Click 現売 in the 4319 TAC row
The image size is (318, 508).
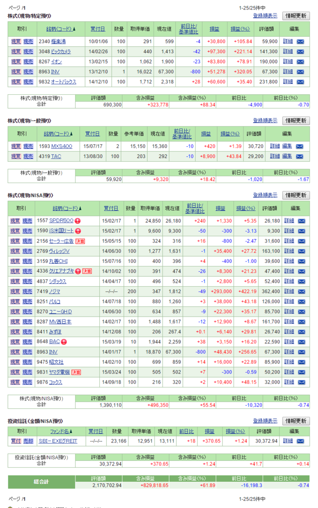point(28,156)
